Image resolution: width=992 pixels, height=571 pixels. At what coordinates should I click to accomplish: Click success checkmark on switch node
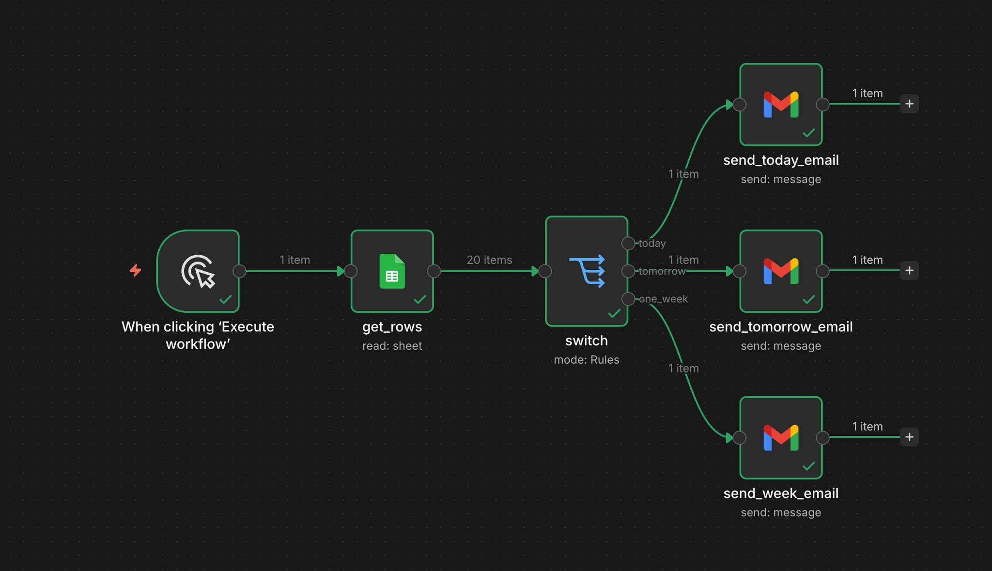pos(614,313)
